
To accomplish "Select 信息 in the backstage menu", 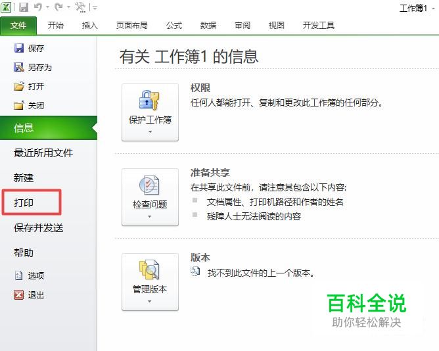I will 49,128.
